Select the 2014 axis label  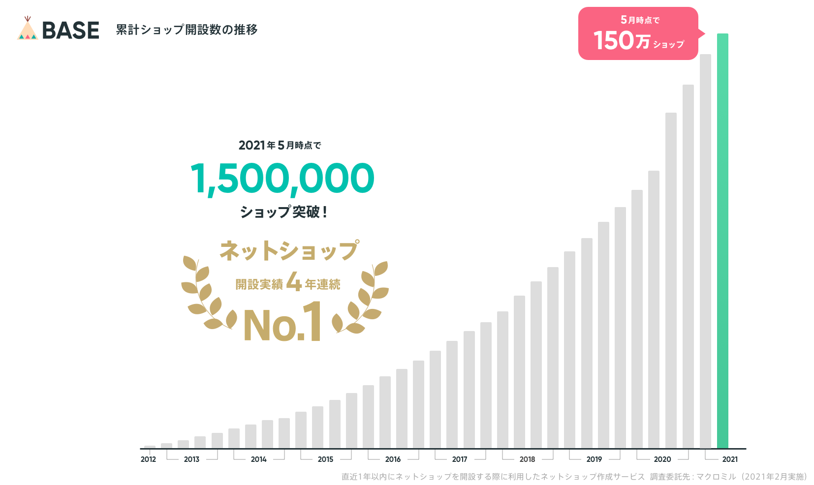coord(258,459)
